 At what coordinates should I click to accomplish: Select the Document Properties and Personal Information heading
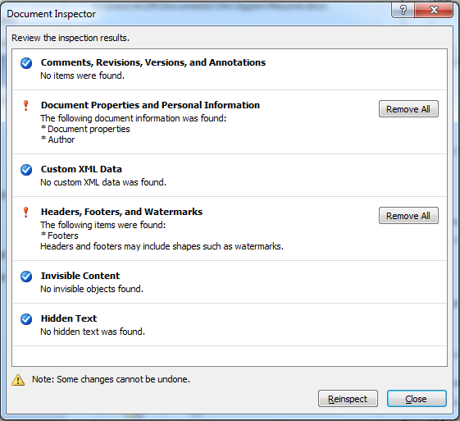[x=150, y=105]
